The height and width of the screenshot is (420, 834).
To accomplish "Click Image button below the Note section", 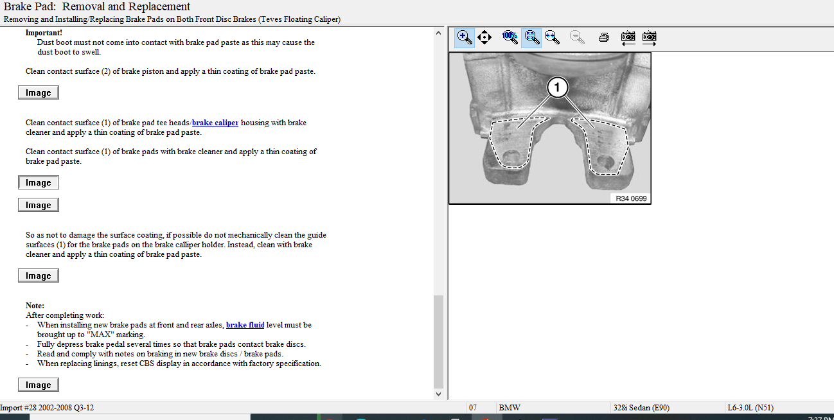I will (39, 385).
